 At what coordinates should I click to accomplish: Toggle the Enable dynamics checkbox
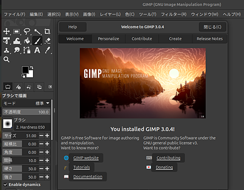[5, 185]
